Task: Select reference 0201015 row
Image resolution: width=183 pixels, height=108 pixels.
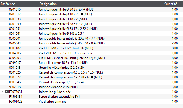Action: pyautogui.click(x=89, y=9)
